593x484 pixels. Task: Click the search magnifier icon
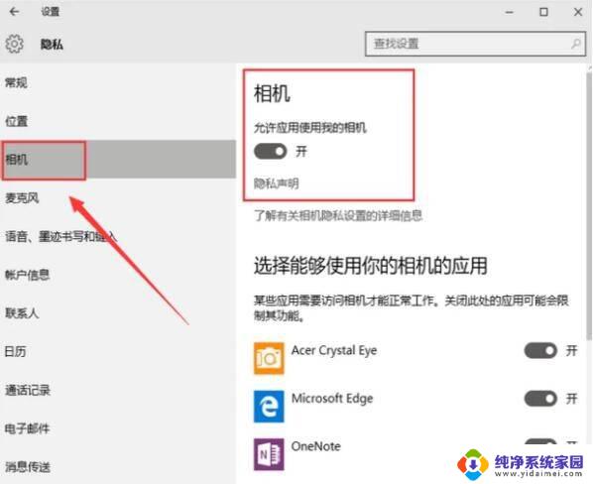[575, 44]
